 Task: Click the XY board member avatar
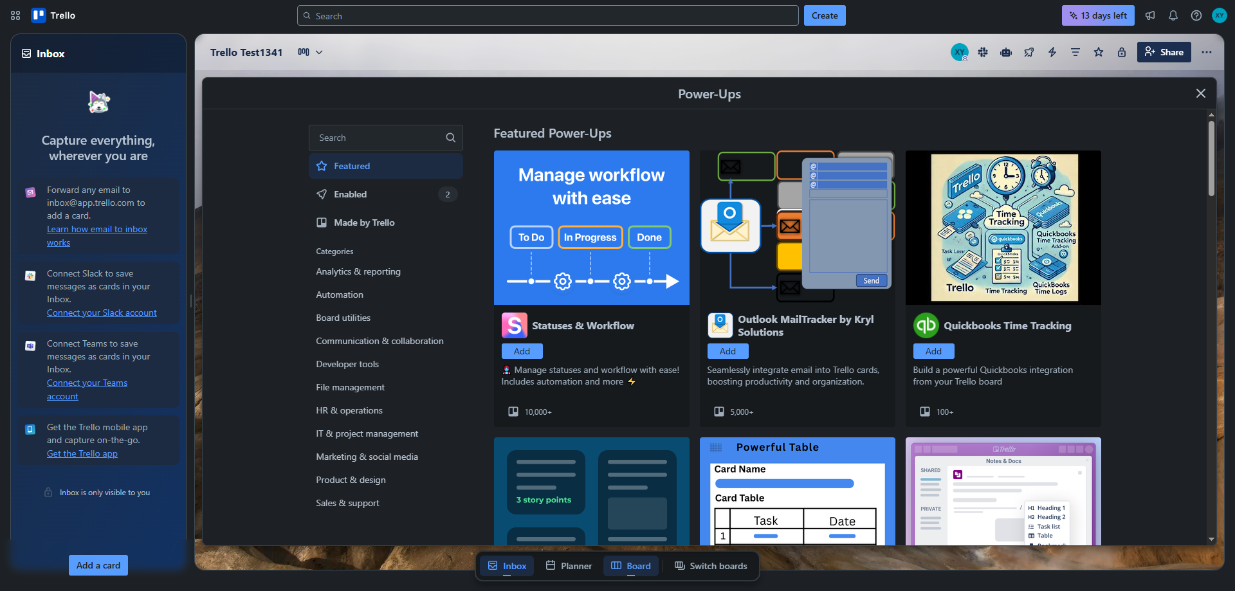pyautogui.click(x=960, y=52)
